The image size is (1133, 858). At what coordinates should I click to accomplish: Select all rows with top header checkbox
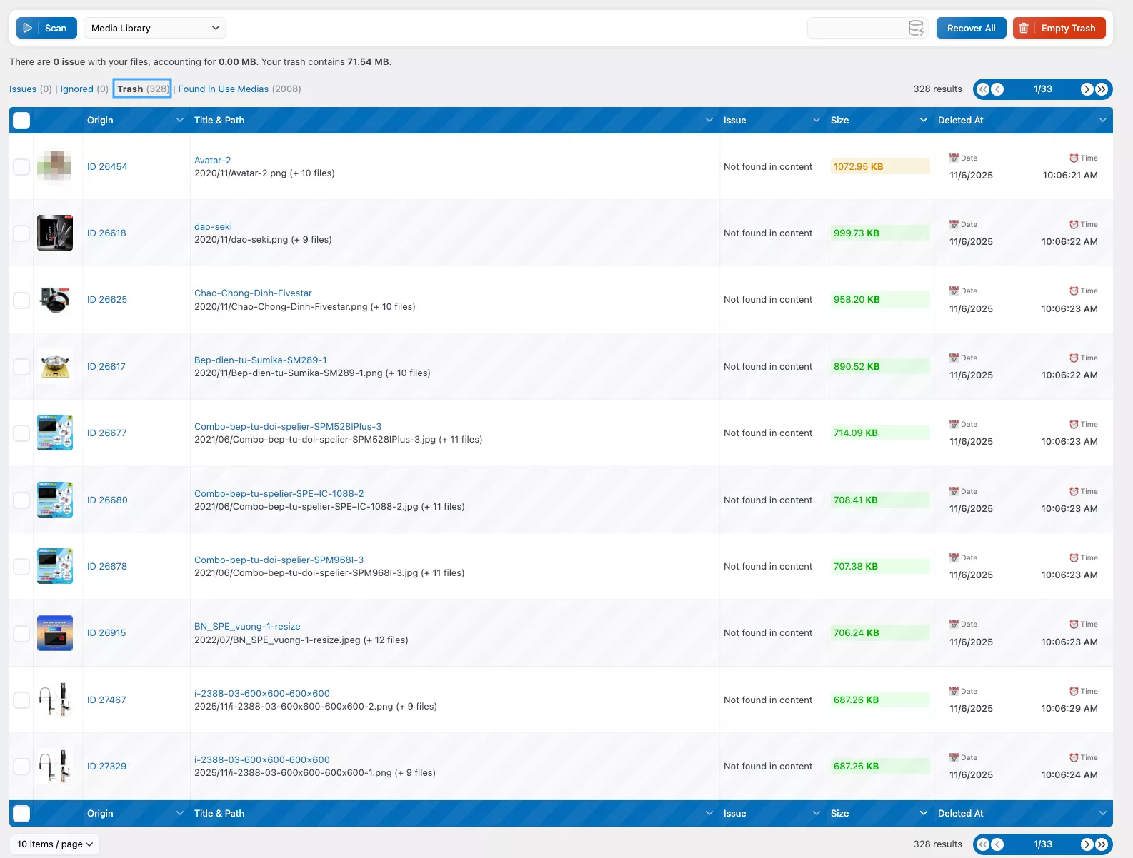tap(21, 121)
